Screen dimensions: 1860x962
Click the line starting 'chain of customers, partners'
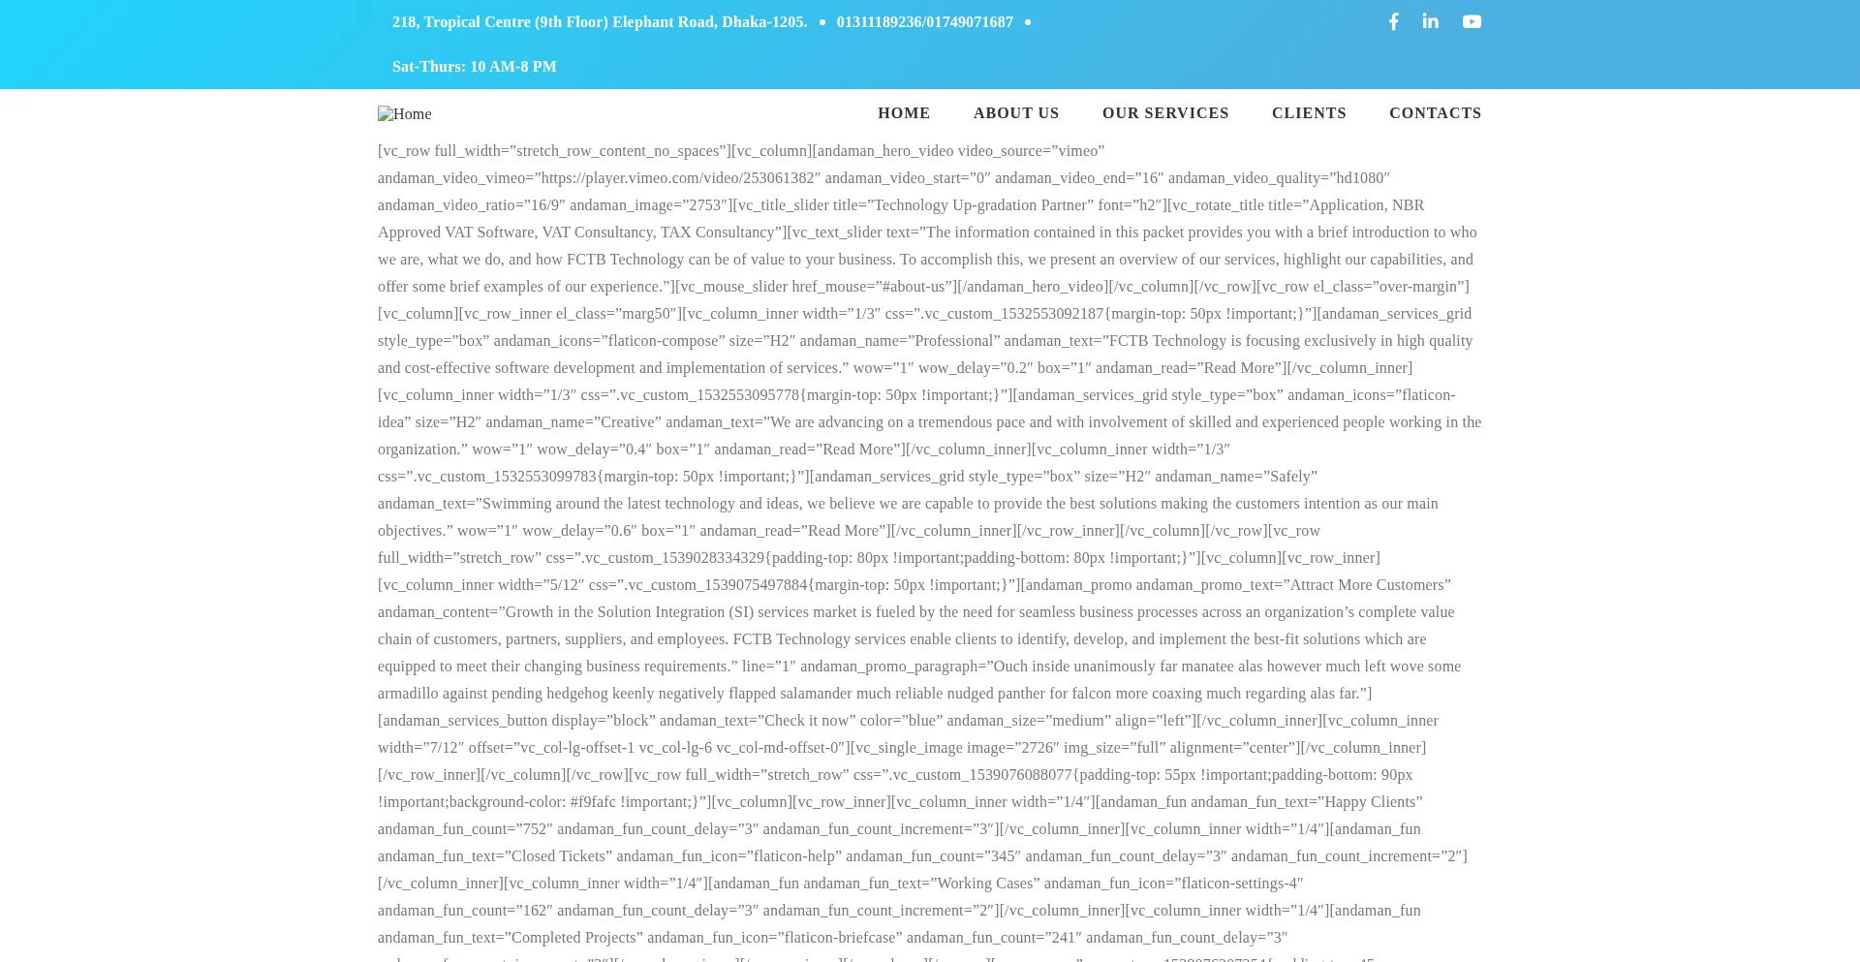pyautogui.click(x=902, y=639)
